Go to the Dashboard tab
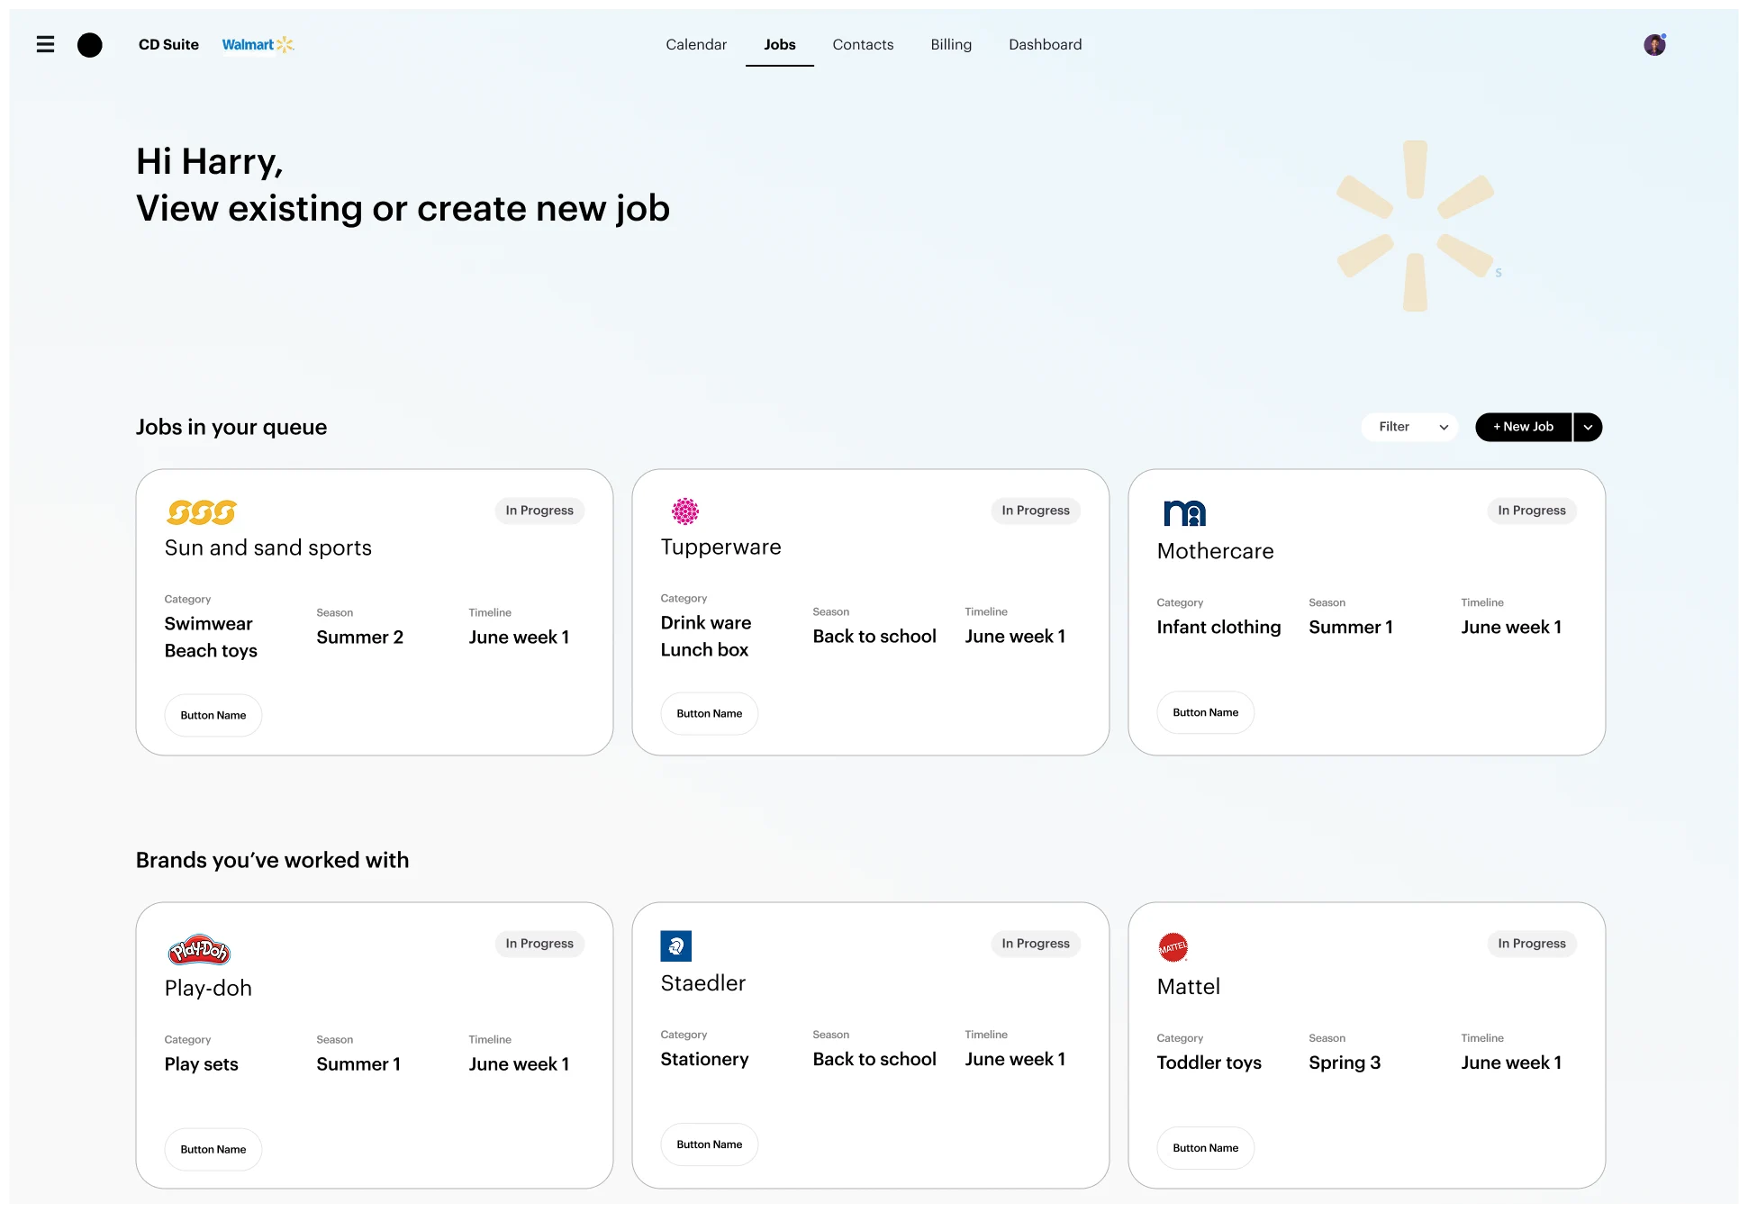Screen dimensions: 1748x1212 (x=1046, y=44)
